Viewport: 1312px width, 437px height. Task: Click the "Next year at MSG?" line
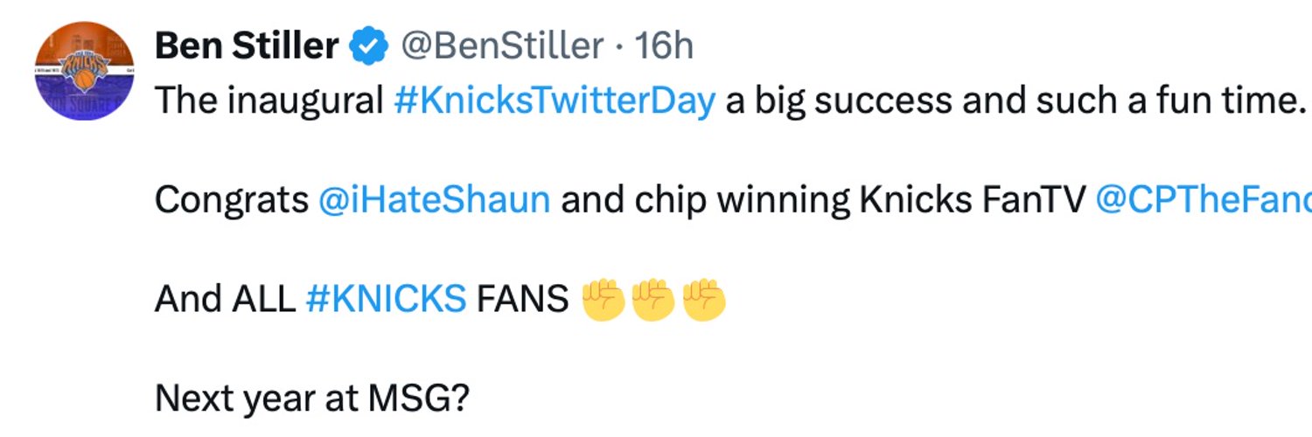[x=312, y=399]
